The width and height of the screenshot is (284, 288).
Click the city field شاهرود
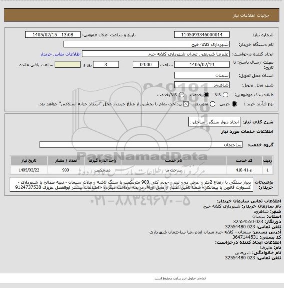tap(202, 85)
